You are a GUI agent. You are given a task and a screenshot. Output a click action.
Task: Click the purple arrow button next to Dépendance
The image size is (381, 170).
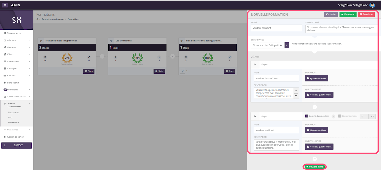click(x=287, y=45)
